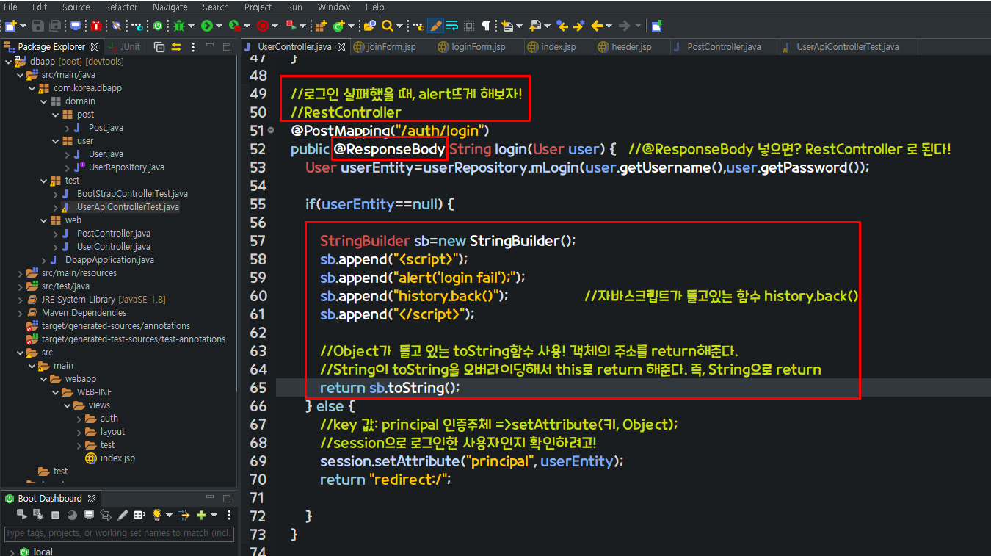Toggle Word Wrap in toolbar

pos(453,26)
